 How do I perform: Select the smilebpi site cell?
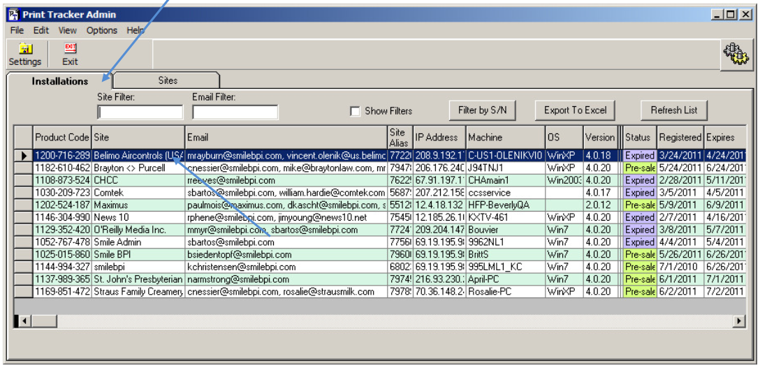[x=138, y=267]
